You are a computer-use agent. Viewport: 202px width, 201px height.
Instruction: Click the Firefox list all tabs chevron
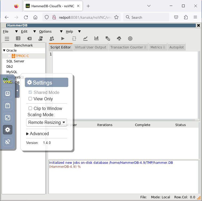coord(149,6)
